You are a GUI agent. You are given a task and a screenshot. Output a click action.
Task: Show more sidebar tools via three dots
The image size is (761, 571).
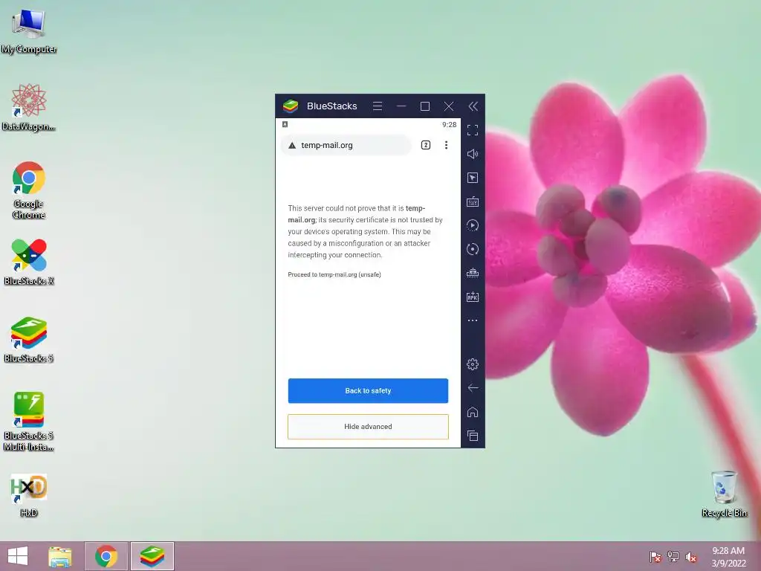click(x=472, y=320)
